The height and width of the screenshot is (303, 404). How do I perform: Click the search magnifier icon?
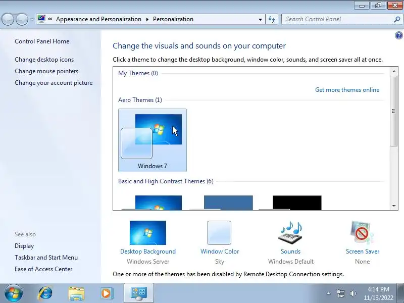[397, 19]
